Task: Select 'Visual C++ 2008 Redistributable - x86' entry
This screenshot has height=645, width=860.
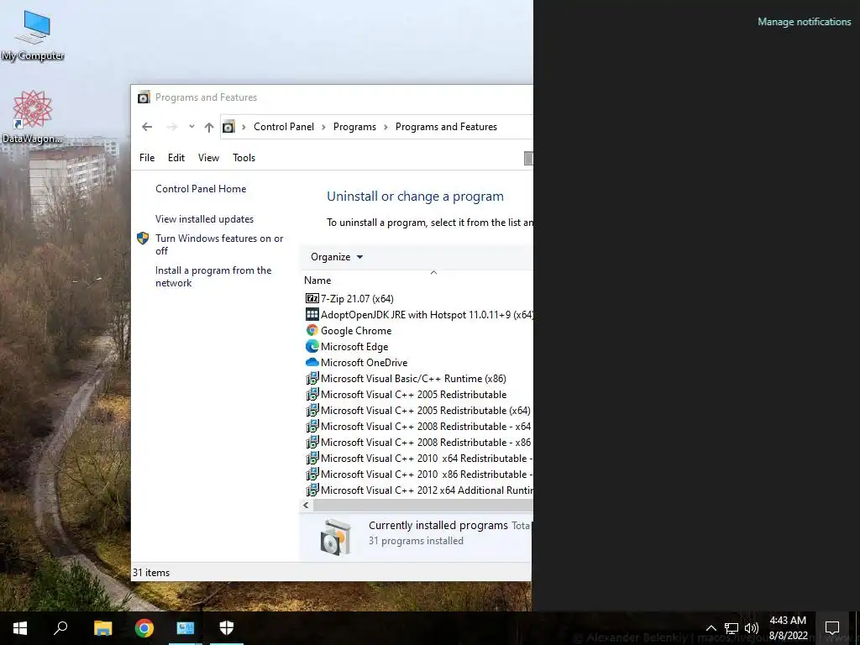Action: pyautogui.click(x=426, y=442)
